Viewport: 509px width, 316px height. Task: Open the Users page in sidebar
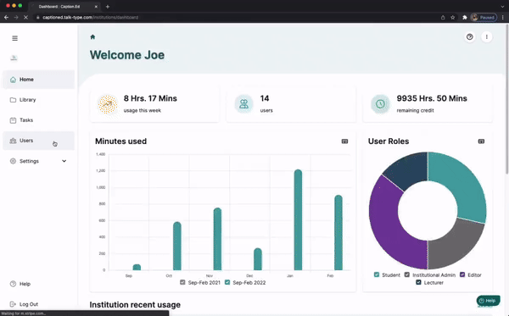pyautogui.click(x=38, y=141)
